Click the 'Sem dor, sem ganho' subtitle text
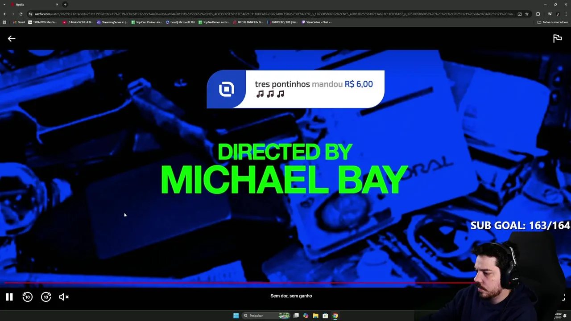571x321 pixels. point(291,296)
